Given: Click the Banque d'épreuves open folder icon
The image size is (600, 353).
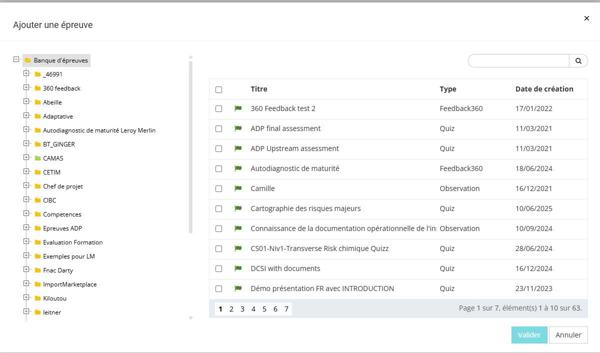Looking at the screenshot, I should 28,60.
